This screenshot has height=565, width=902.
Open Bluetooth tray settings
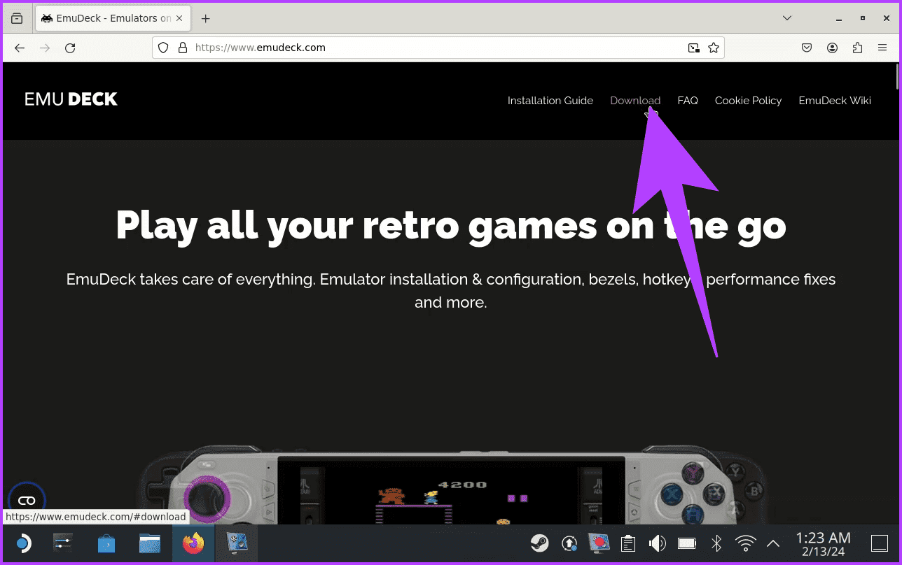716,543
